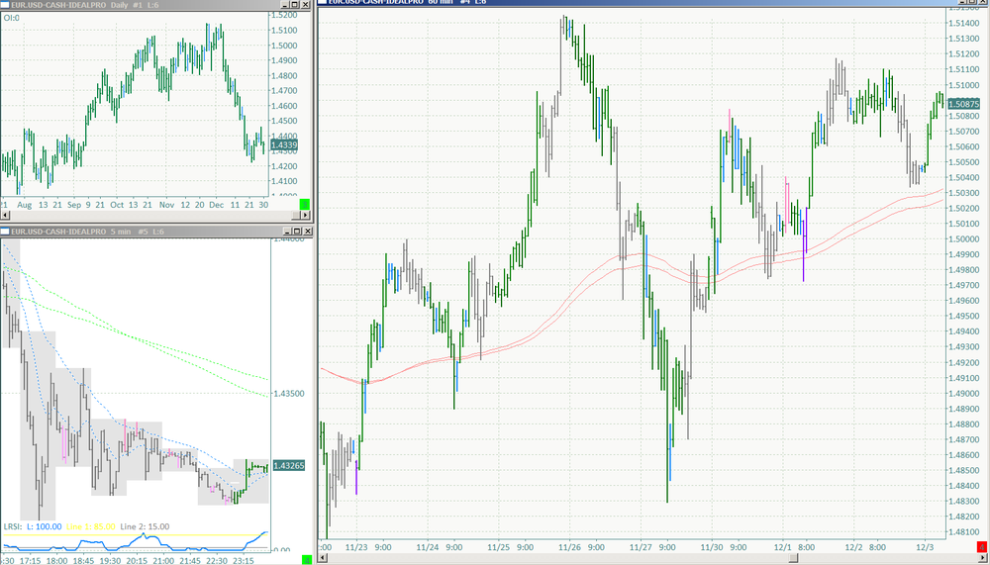This screenshot has height=565, width=990.
Task: Close the 60 min chart window
Action: [984, 2]
